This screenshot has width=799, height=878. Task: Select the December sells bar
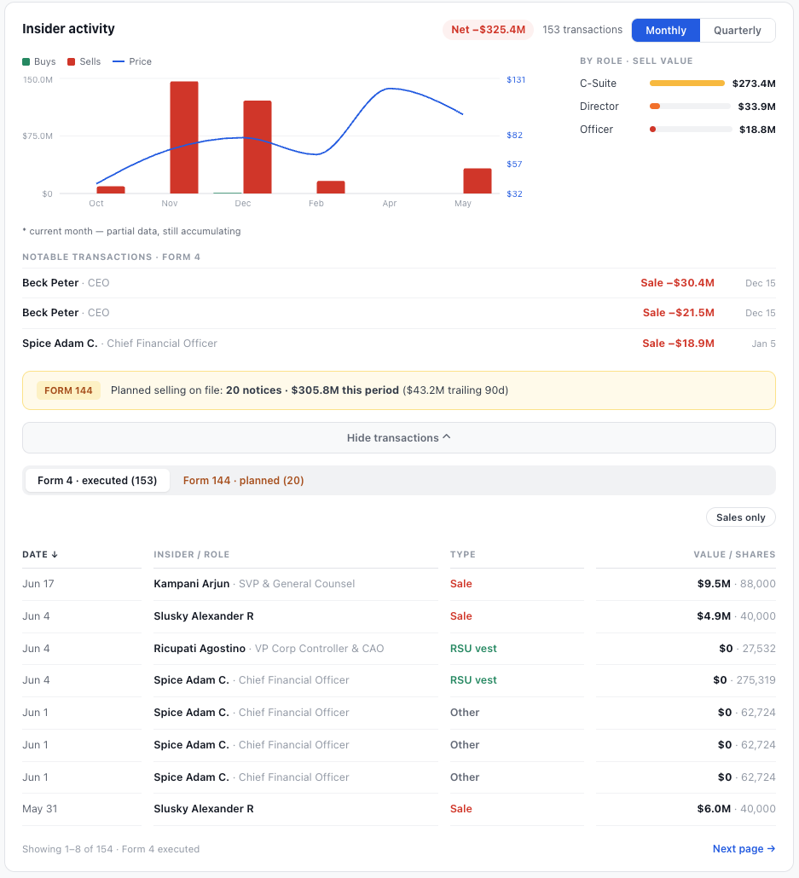tap(258, 147)
